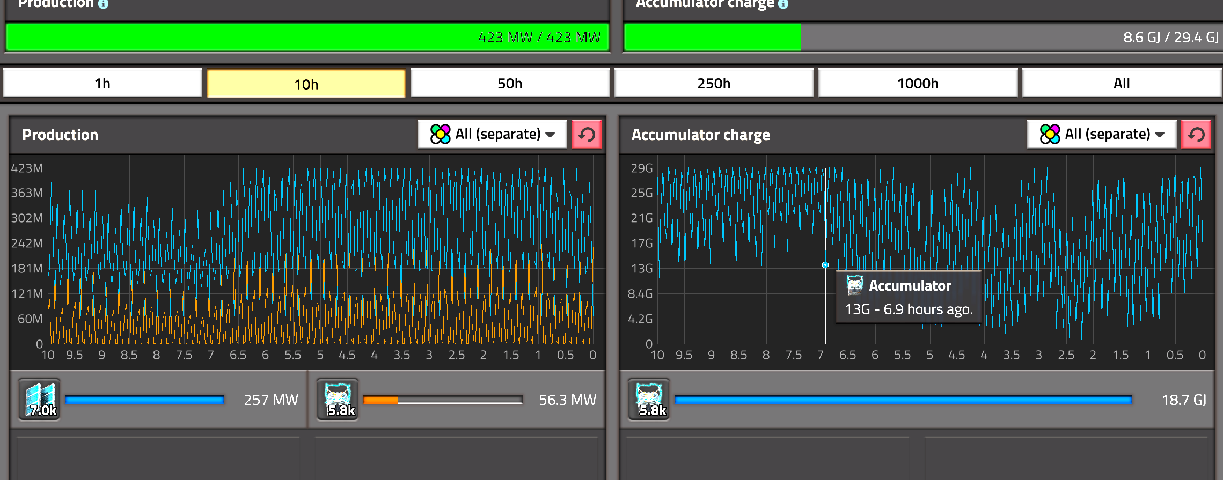Image resolution: width=1223 pixels, height=480 pixels.
Task: Switch to the 250h time span
Action: pyautogui.click(x=714, y=83)
